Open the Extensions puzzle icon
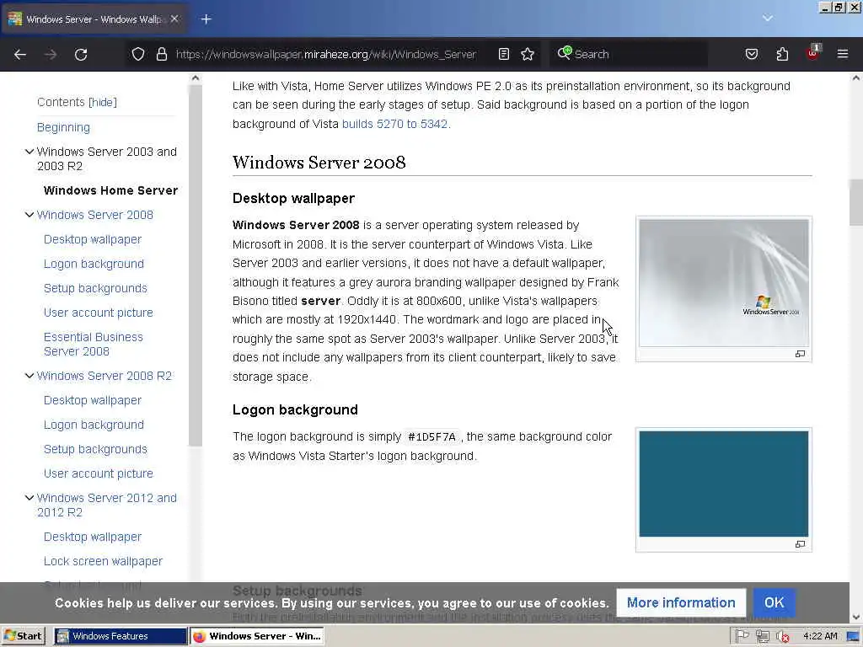 pos(782,54)
